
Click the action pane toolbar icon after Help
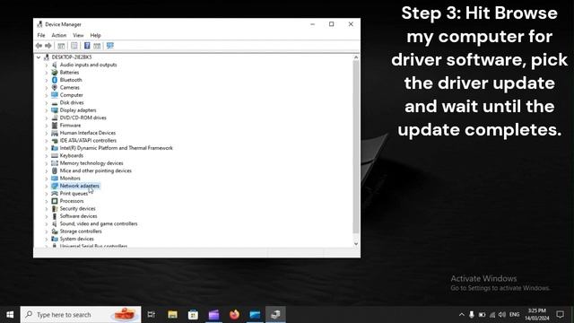click(97, 46)
